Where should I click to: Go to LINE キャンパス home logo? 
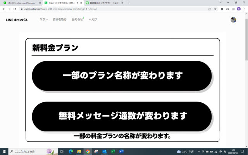[x=17, y=20]
